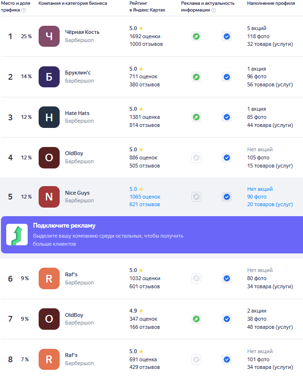
Task: Click grey advertising icon in rank 6 Raf's row
Action: [196, 278]
